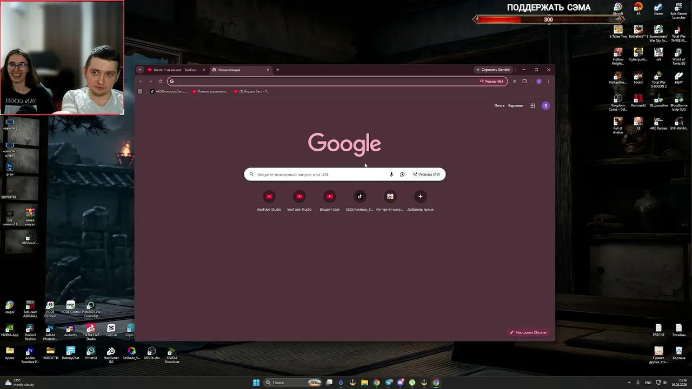Select the TikTok LIVE Studio shortcut
This screenshot has height=389, width=692.
[91, 333]
